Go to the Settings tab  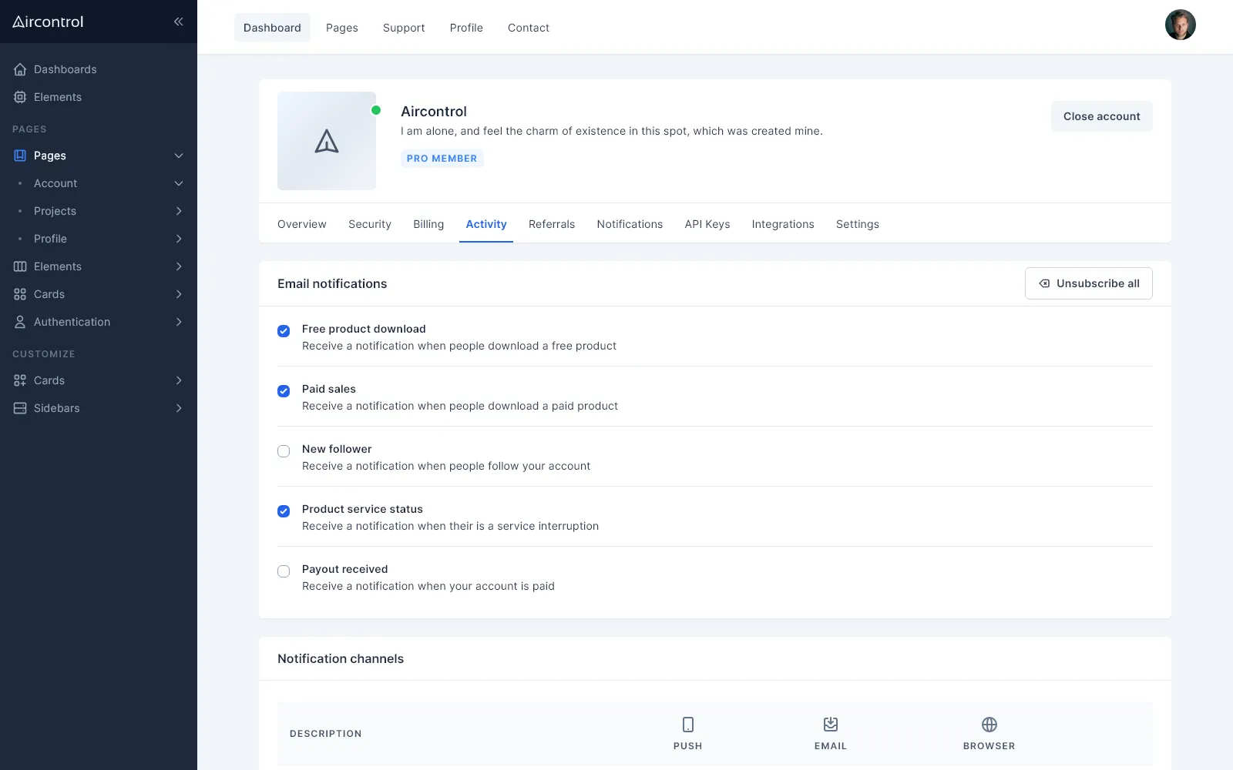click(858, 224)
